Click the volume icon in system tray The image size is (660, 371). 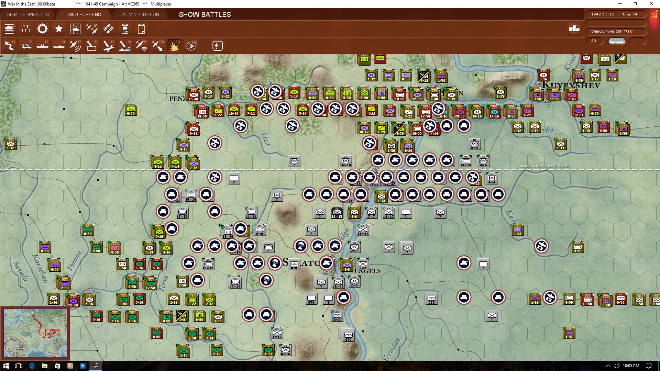616,366
